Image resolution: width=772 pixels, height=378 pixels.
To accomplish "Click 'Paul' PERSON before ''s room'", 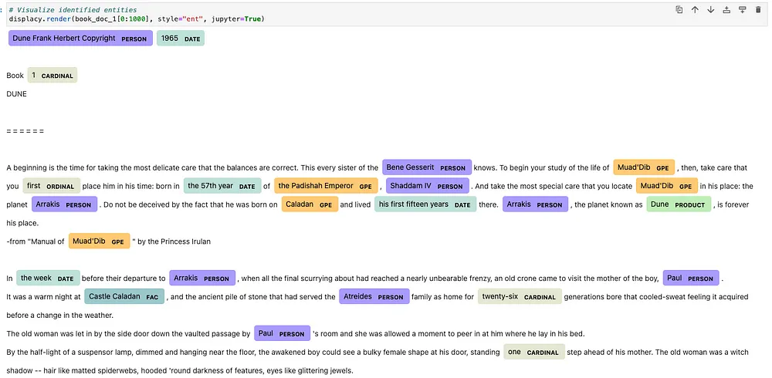I will [282, 334].
